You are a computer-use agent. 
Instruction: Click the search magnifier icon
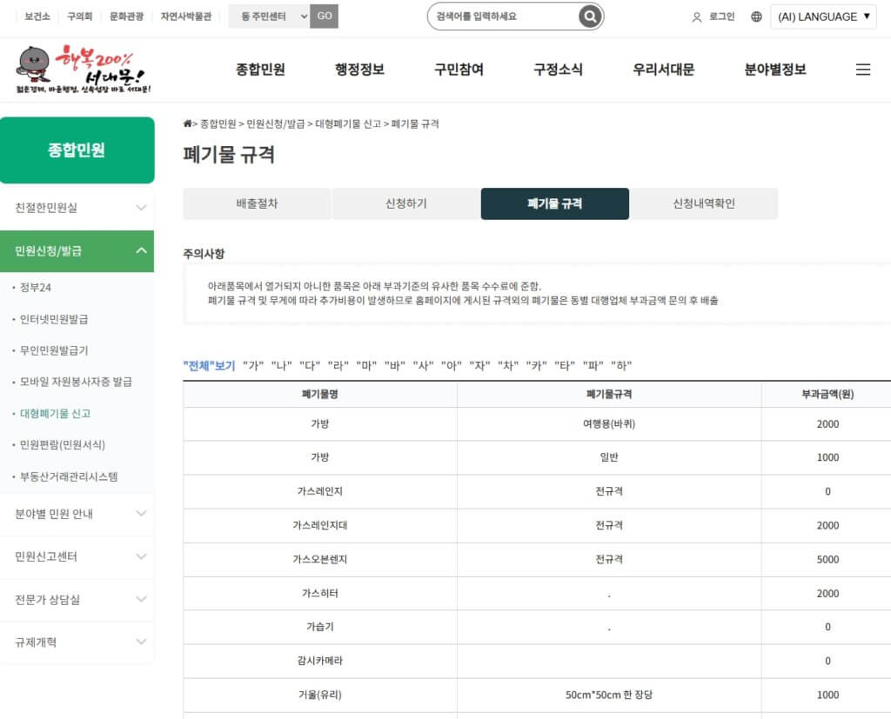tap(589, 17)
